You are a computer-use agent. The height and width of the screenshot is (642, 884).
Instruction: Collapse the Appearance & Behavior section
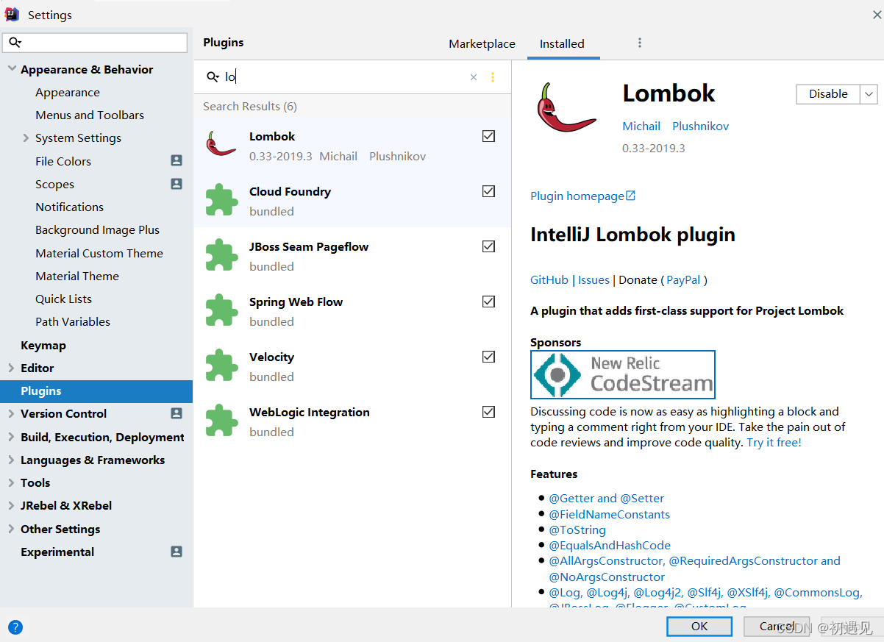[11, 69]
